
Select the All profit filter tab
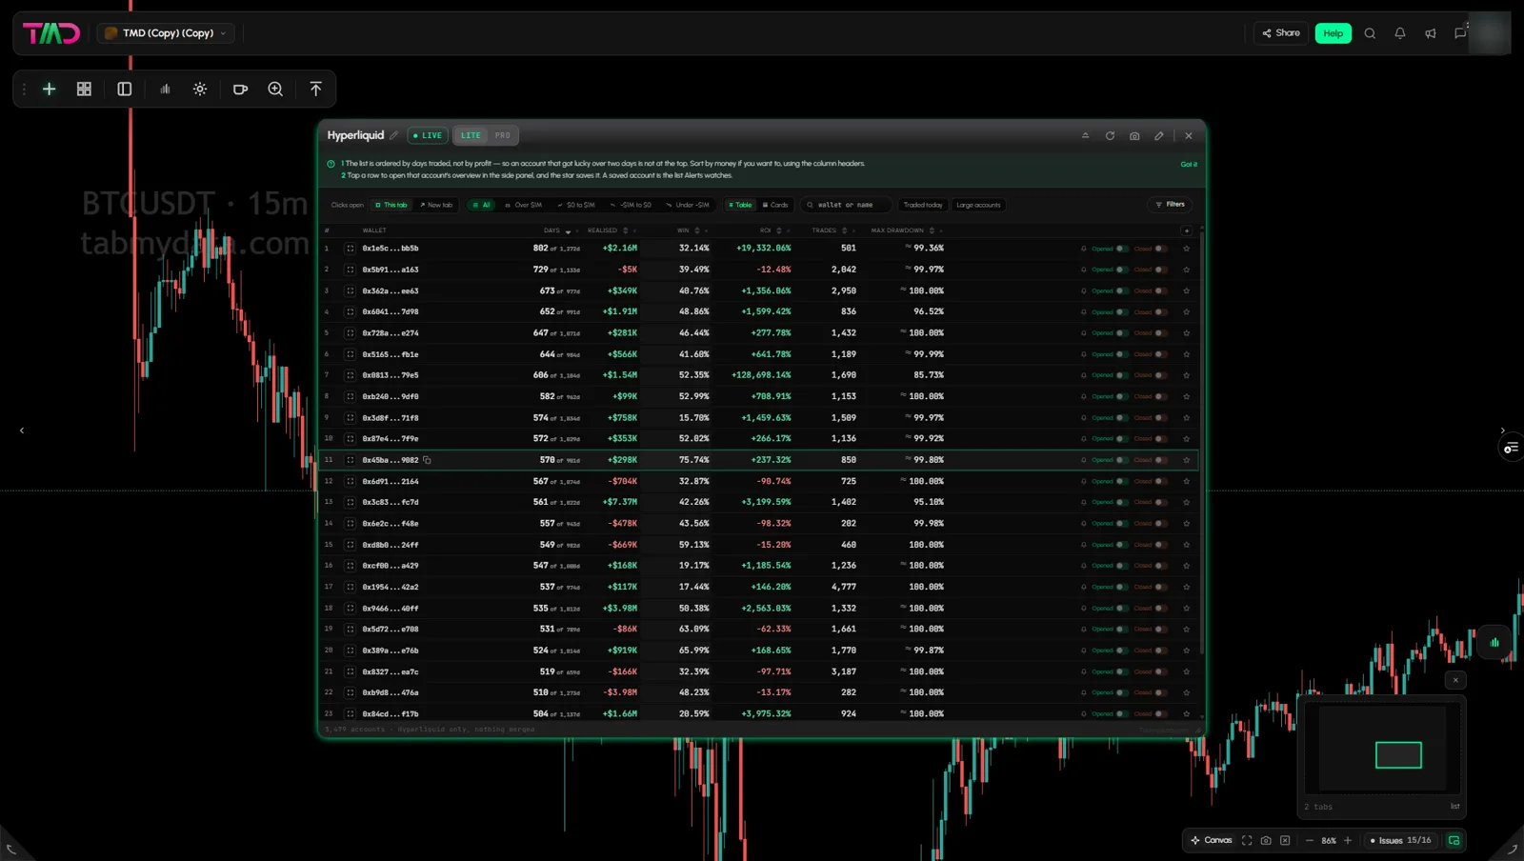click(481, 205)
